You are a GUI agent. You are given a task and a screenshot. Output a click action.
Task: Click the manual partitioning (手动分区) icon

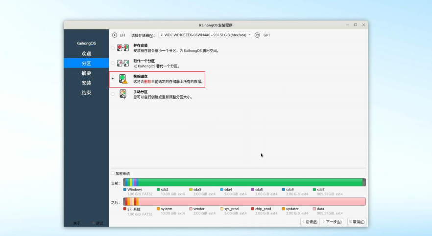[123, 94]
